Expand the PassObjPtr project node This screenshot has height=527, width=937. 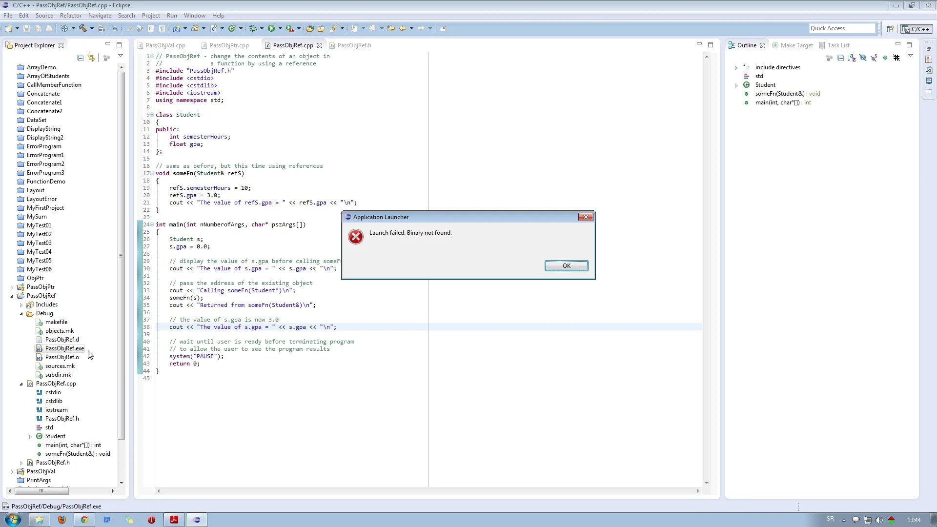point(12,287)
